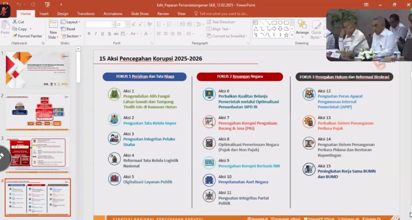Open the Line Spacing dropdown
Image resolution: width=412 pixels, height=220 pixels.
point(200,24)
